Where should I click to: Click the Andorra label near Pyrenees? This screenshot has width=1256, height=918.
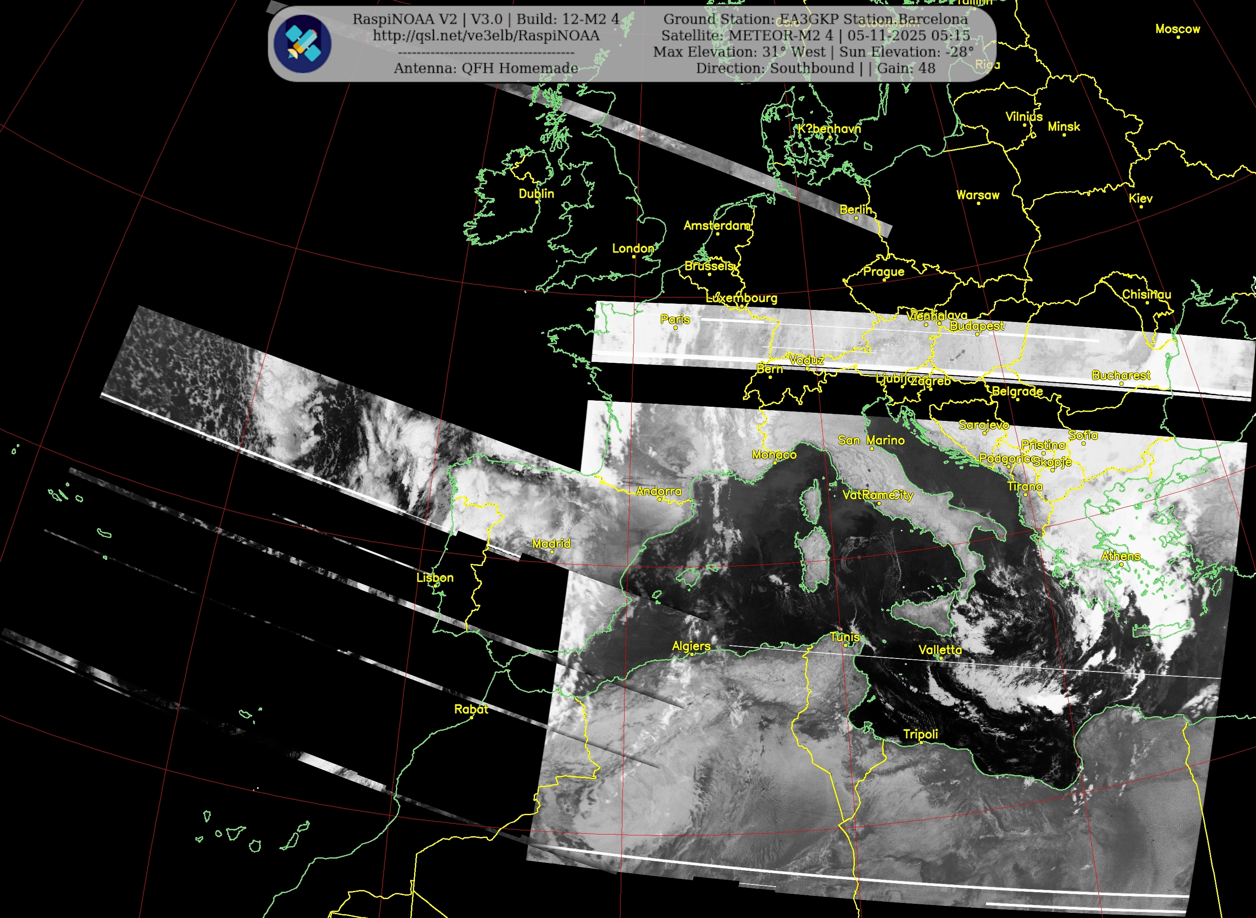point(658,491)
